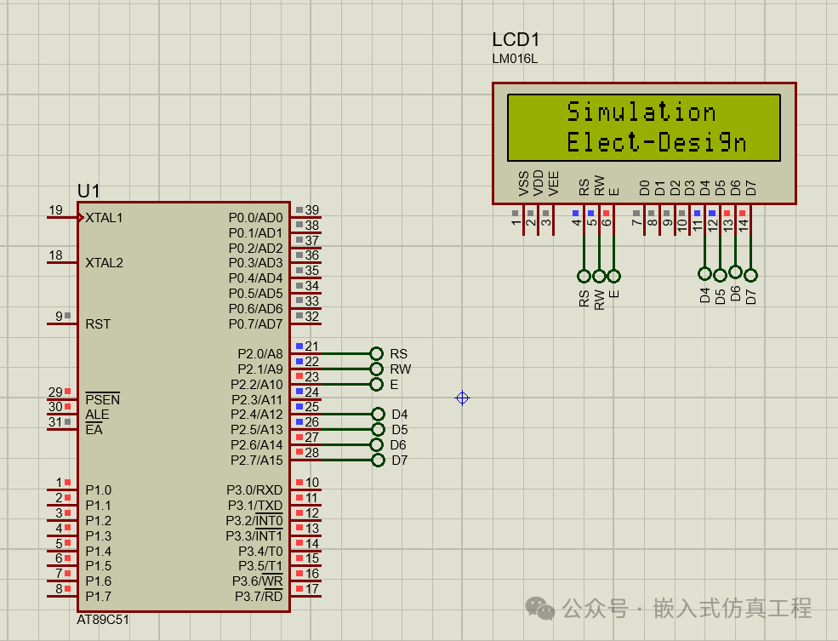This screenshot has height=641, width=838.
Task: Select the VSS pin label on LCD1
Action: (524, 183)
